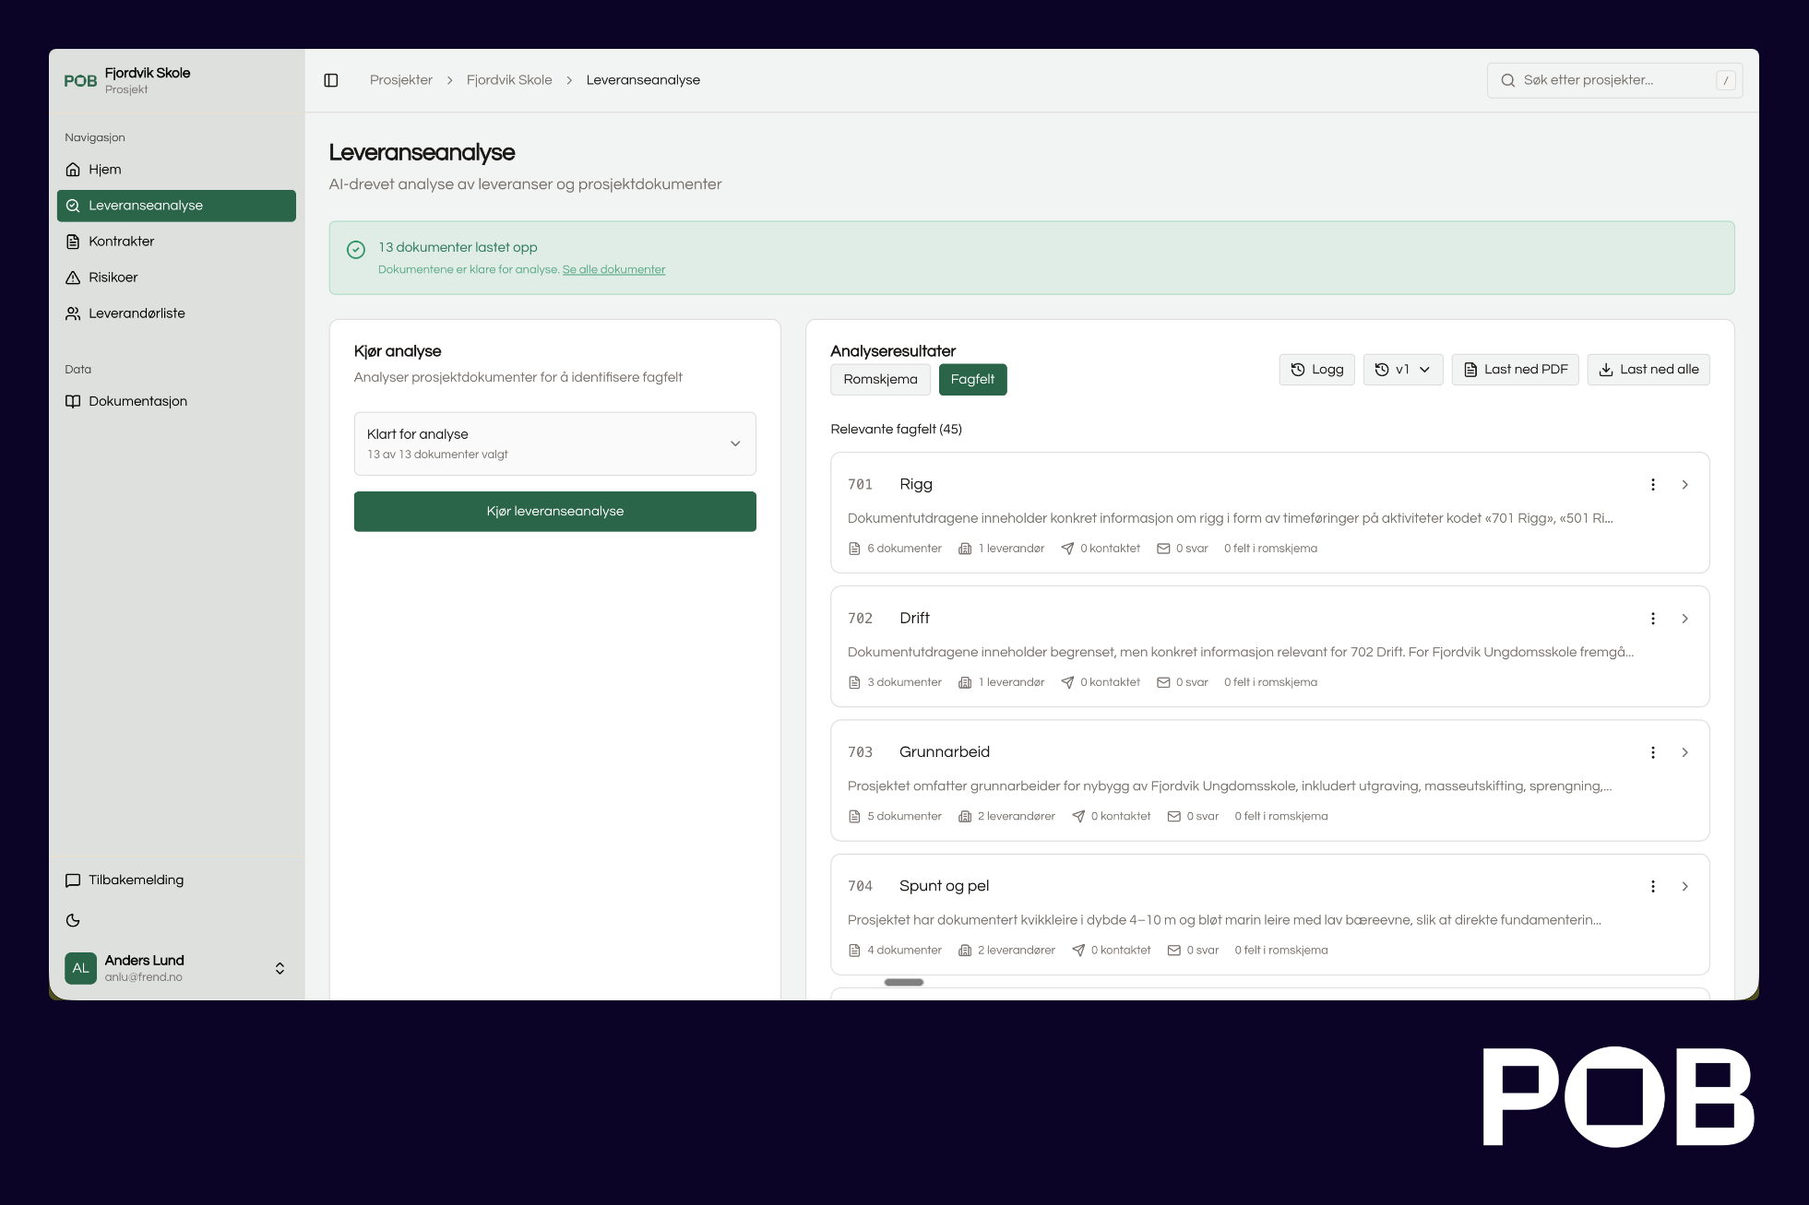This screenshot has height=1205, width=1809.
Task: Expand the 702 Drift row chevron
Action: coord(1684,619)
